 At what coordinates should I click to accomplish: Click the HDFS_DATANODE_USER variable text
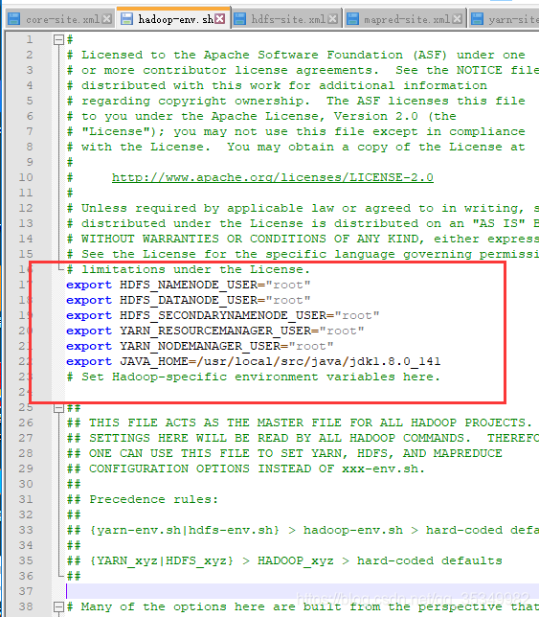point(189,300)
